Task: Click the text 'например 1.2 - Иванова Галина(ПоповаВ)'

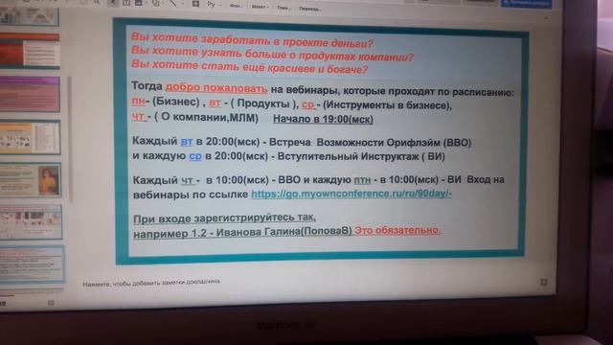Action: 242,232
